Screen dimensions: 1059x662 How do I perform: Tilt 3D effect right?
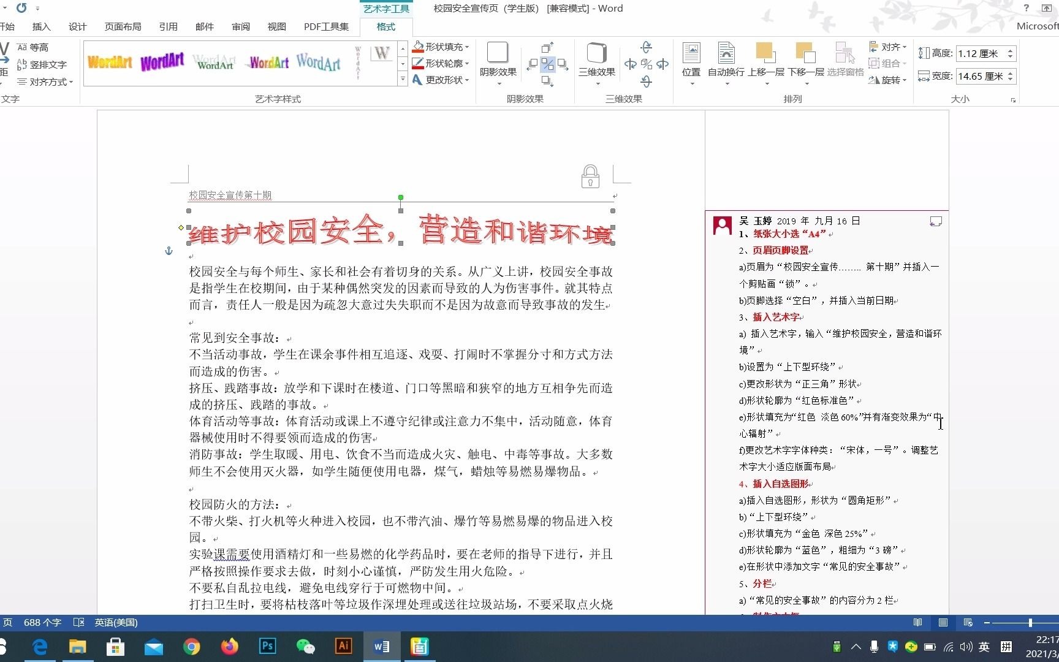click(662, 64)
